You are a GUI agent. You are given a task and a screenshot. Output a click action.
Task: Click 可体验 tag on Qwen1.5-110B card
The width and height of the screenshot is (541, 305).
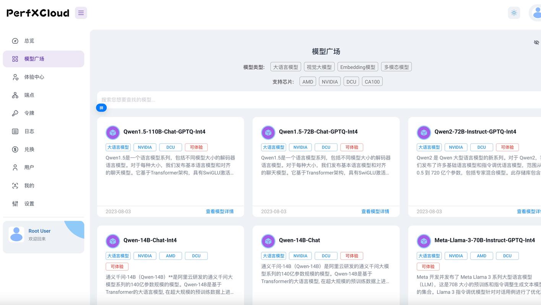(x=196, y=147)
